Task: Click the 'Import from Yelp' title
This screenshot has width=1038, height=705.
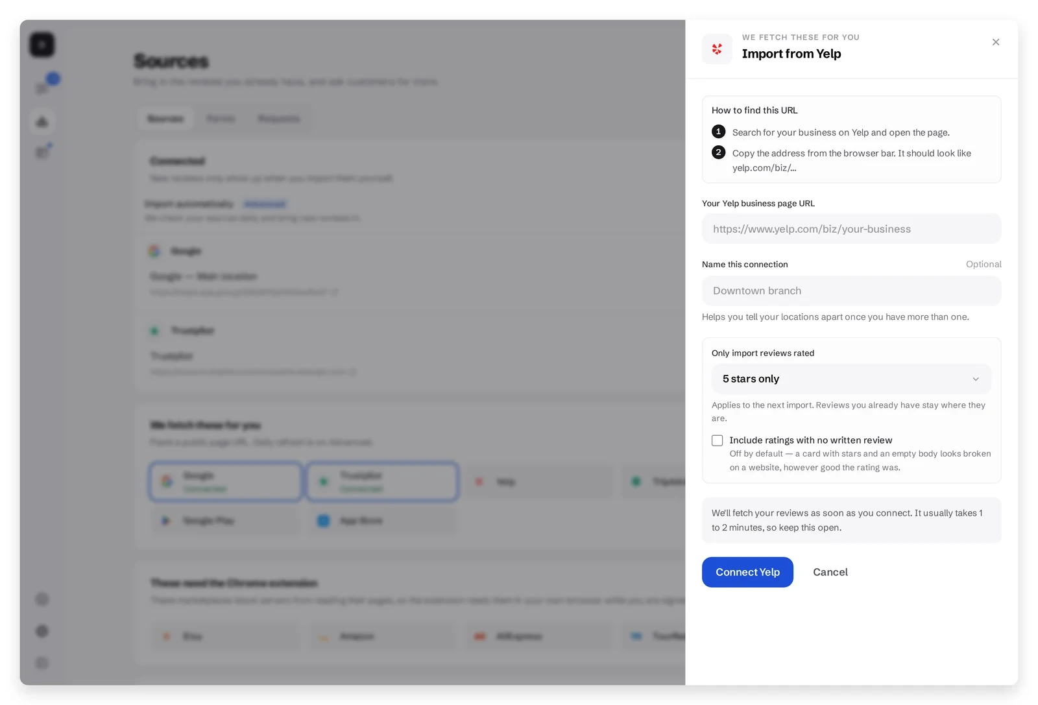Action: (x=791, y=54)
